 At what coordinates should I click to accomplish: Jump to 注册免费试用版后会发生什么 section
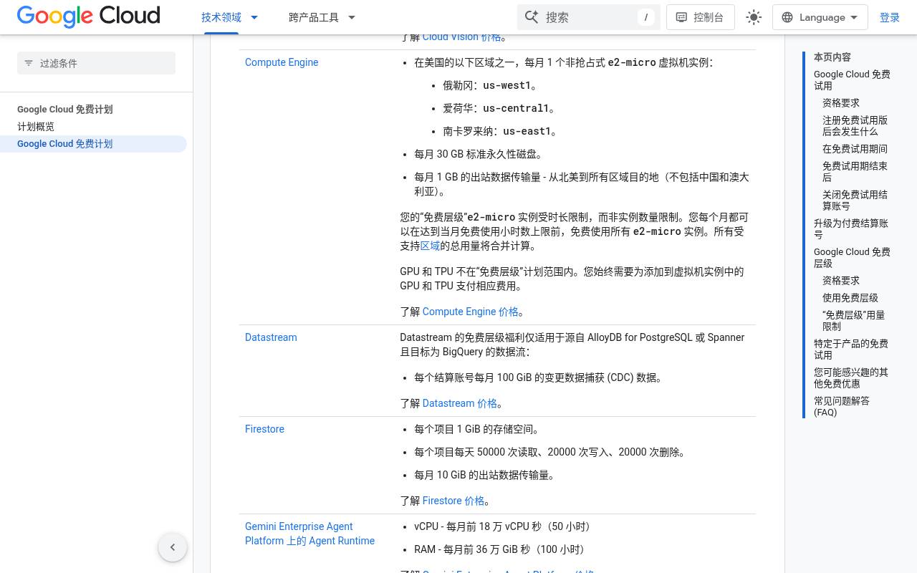coord(855,126)
